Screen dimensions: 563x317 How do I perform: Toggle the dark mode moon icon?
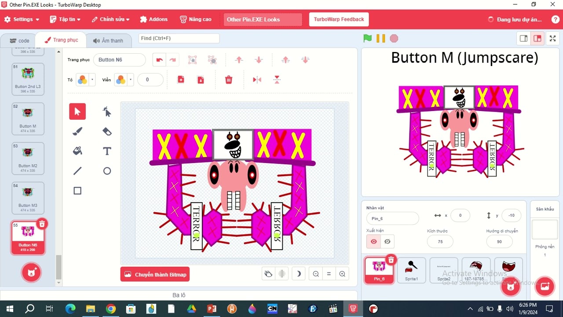pos(299,274)
